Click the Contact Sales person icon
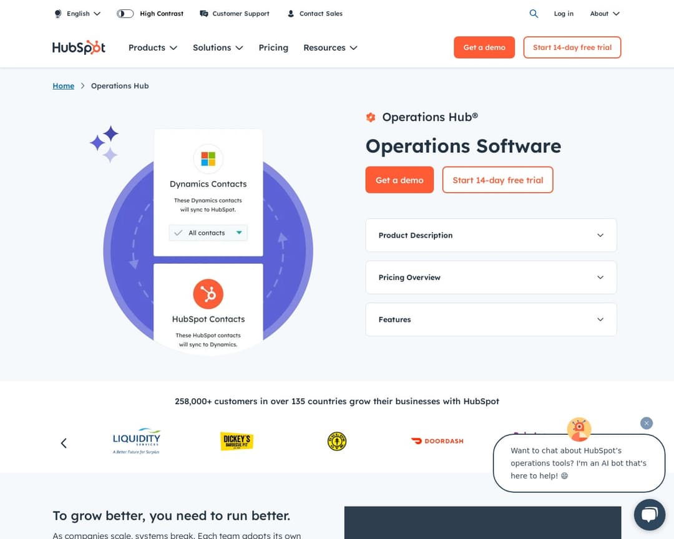The image size is (674, 539). [x=290, y=13]
